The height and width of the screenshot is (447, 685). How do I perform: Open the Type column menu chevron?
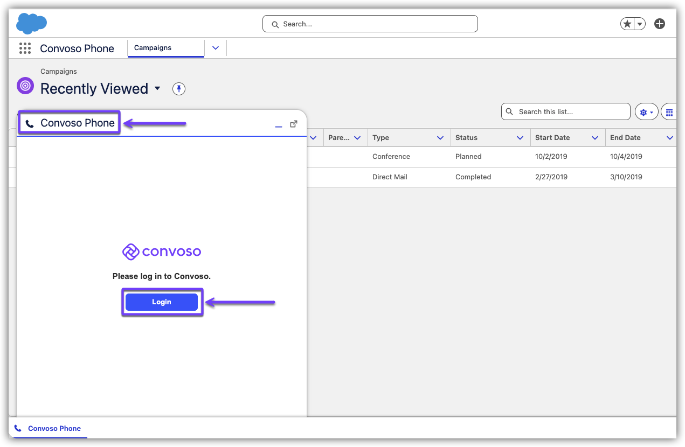[440, 138]
